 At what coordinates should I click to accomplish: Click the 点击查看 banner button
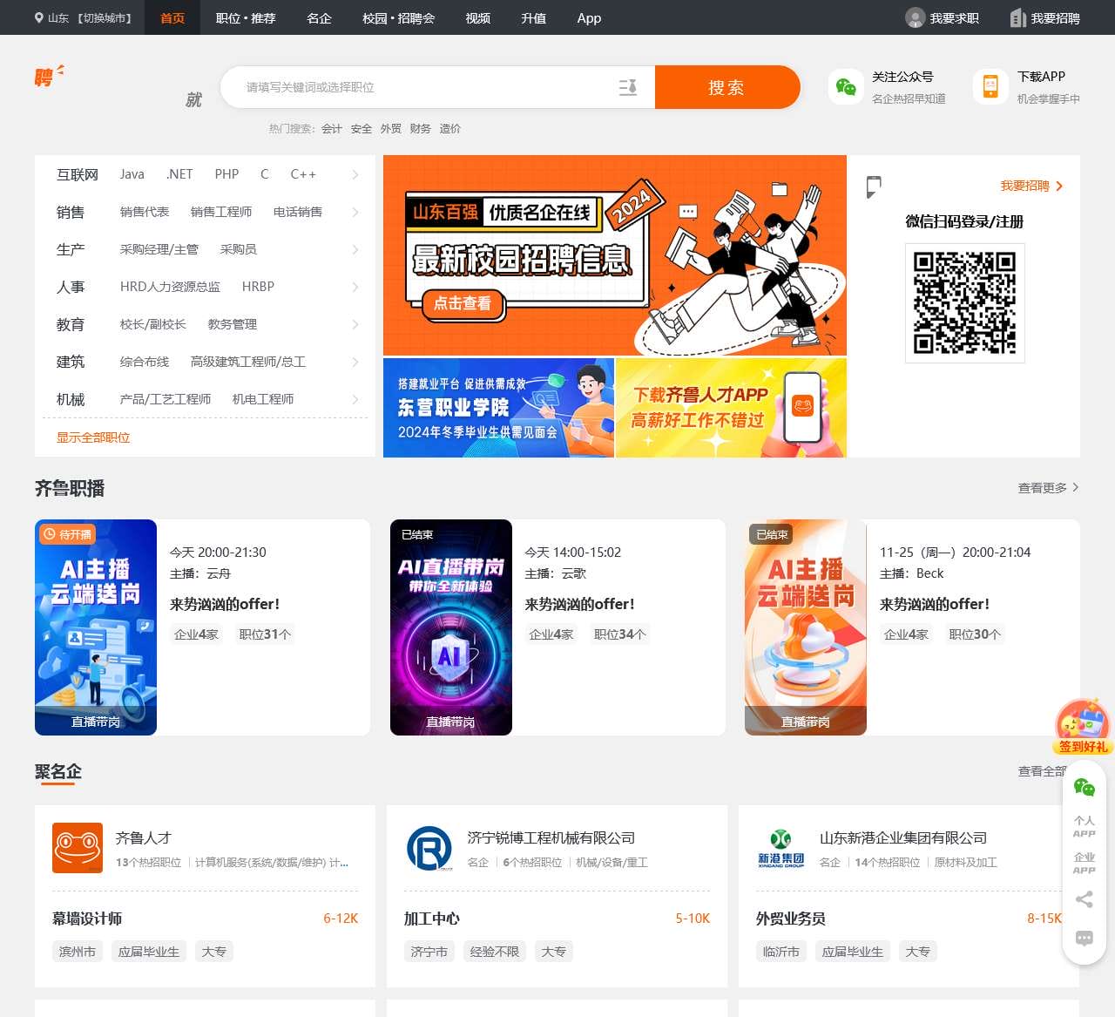(x=463, y=303)
